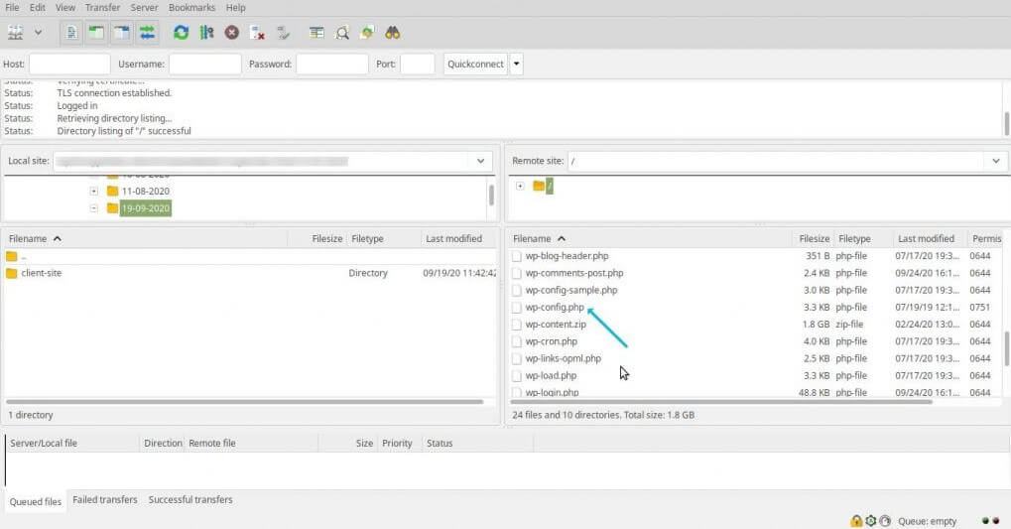The width and height of the screenshot is (1011, 529).
Task: Select wp-config.php in remote list
Action: pyautogui.click(x=555, y=307)
